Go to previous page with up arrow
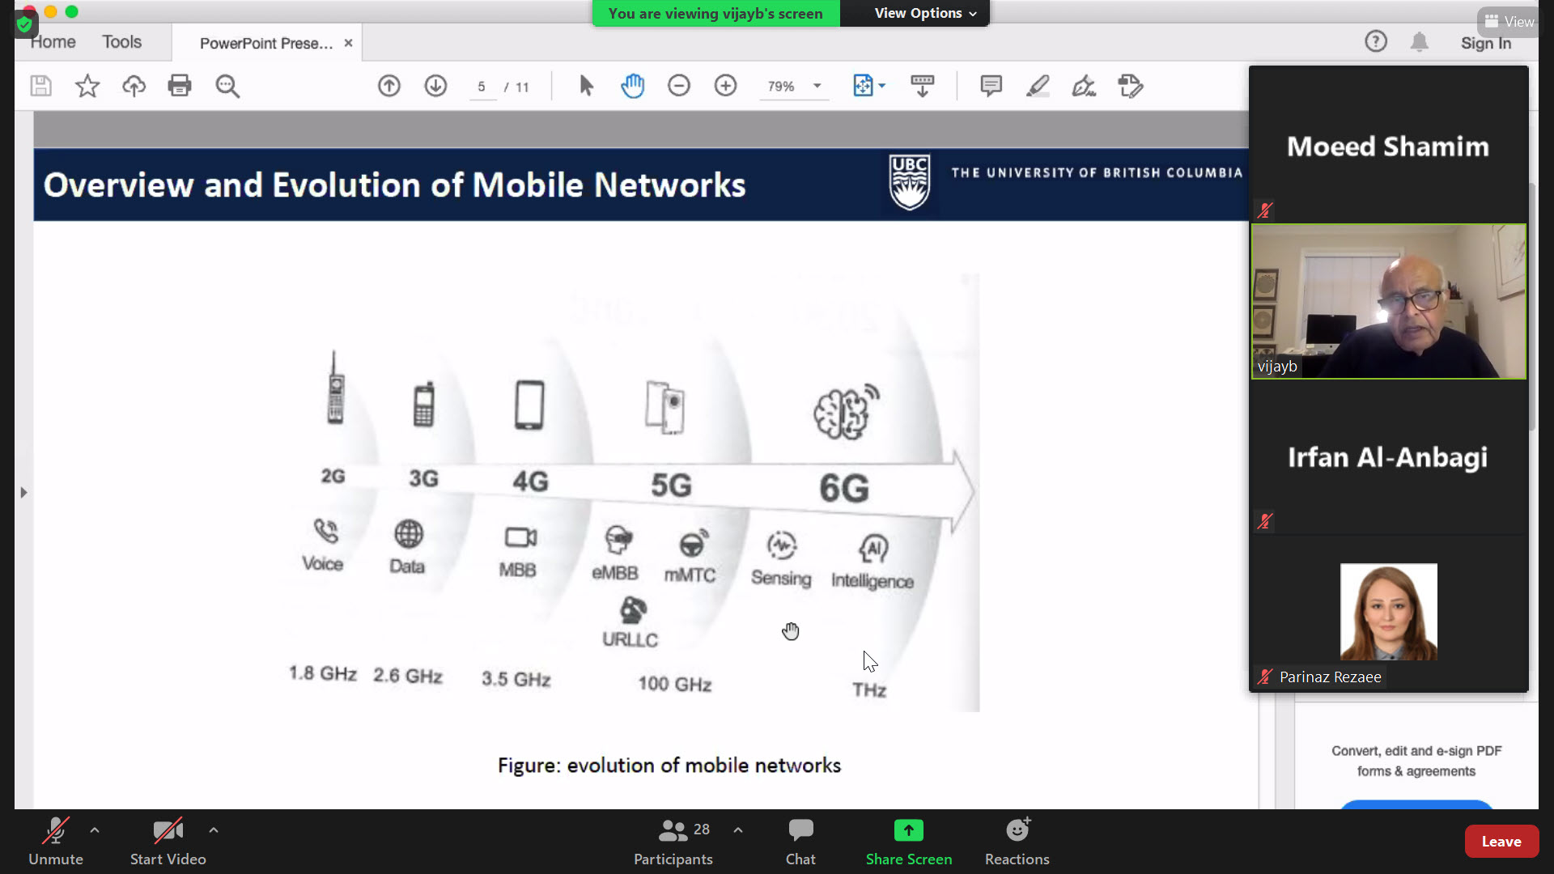Screen dimensions: 1554x874 point(389,86)
